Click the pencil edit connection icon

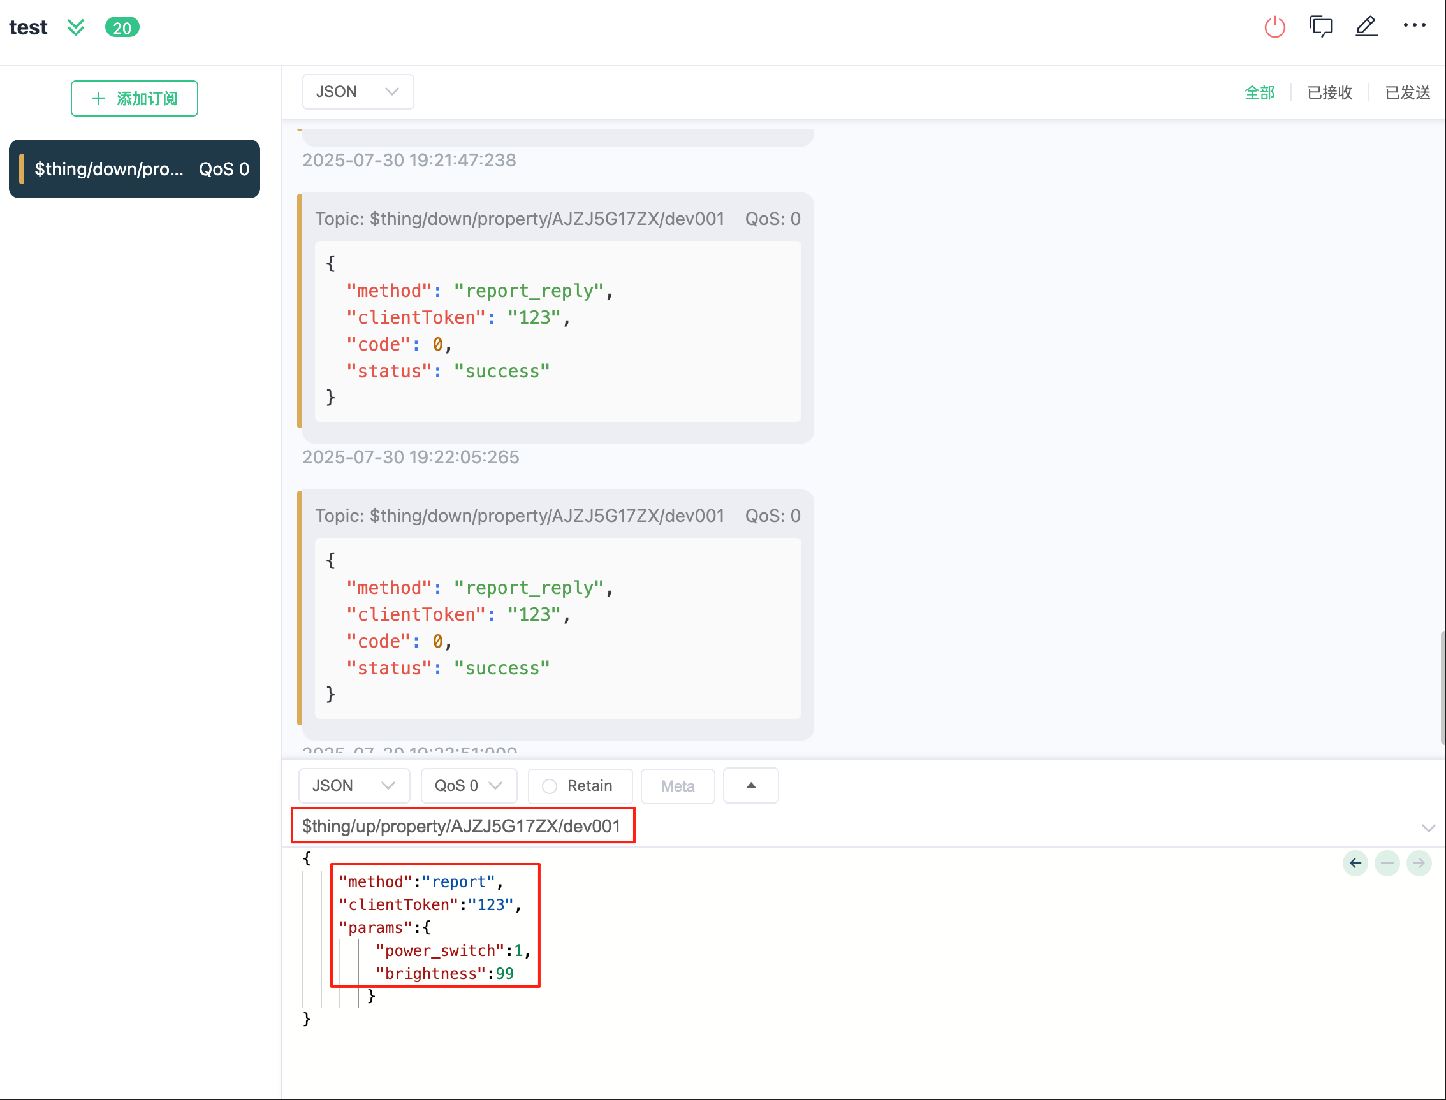click(1366, 27)
